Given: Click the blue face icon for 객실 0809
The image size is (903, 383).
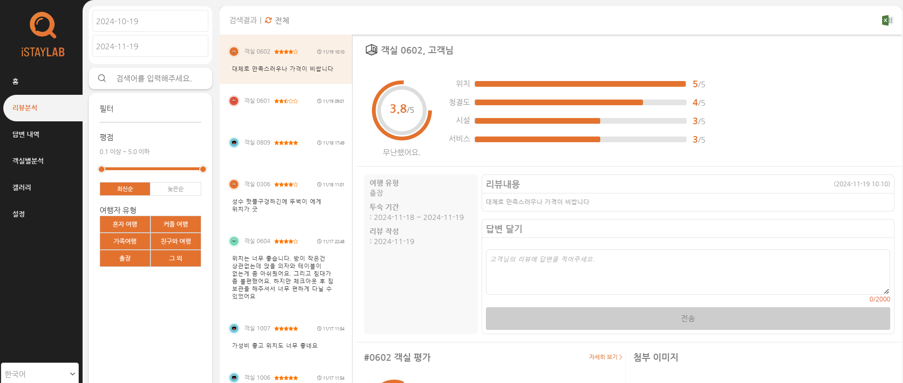Looking at the screenshot, I should pos(234,143).
